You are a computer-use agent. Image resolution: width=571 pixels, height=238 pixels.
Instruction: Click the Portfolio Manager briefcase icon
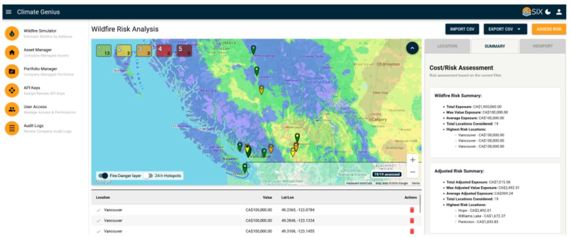[12, 72]
